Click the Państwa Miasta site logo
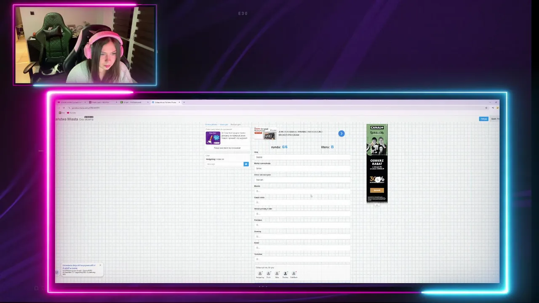The image size is (539, 303). tap(74, 119)
